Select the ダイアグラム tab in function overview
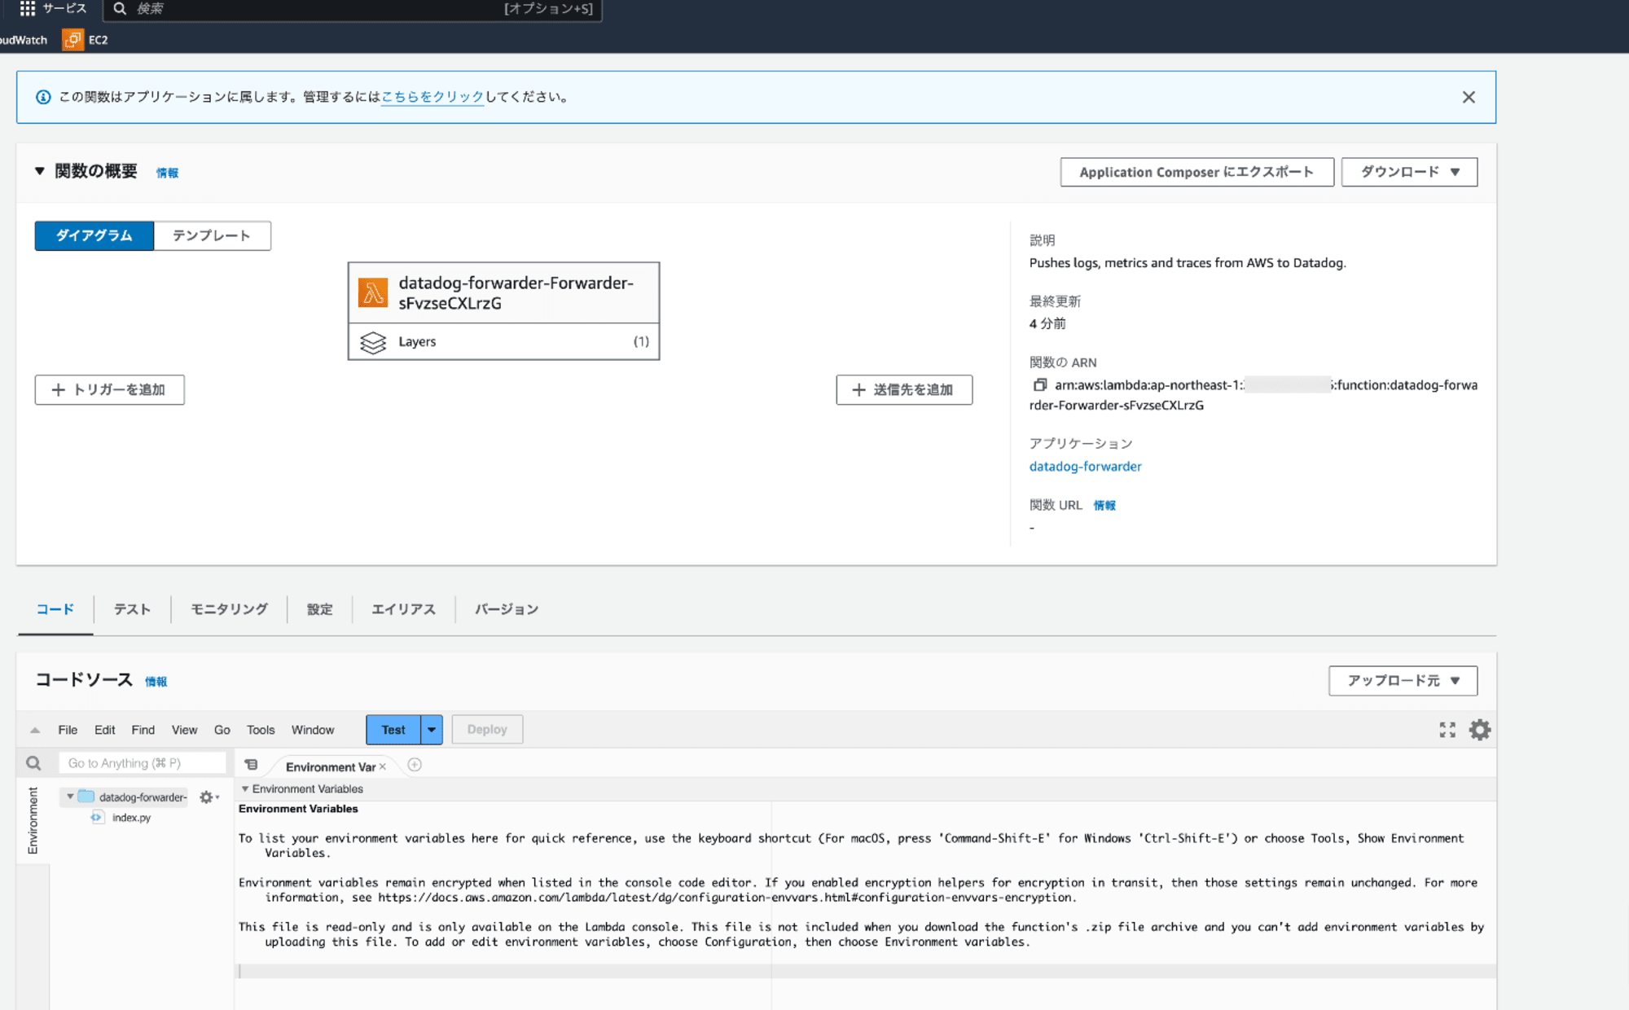This screenshot has height=1010, width=1629. (94, 235)
